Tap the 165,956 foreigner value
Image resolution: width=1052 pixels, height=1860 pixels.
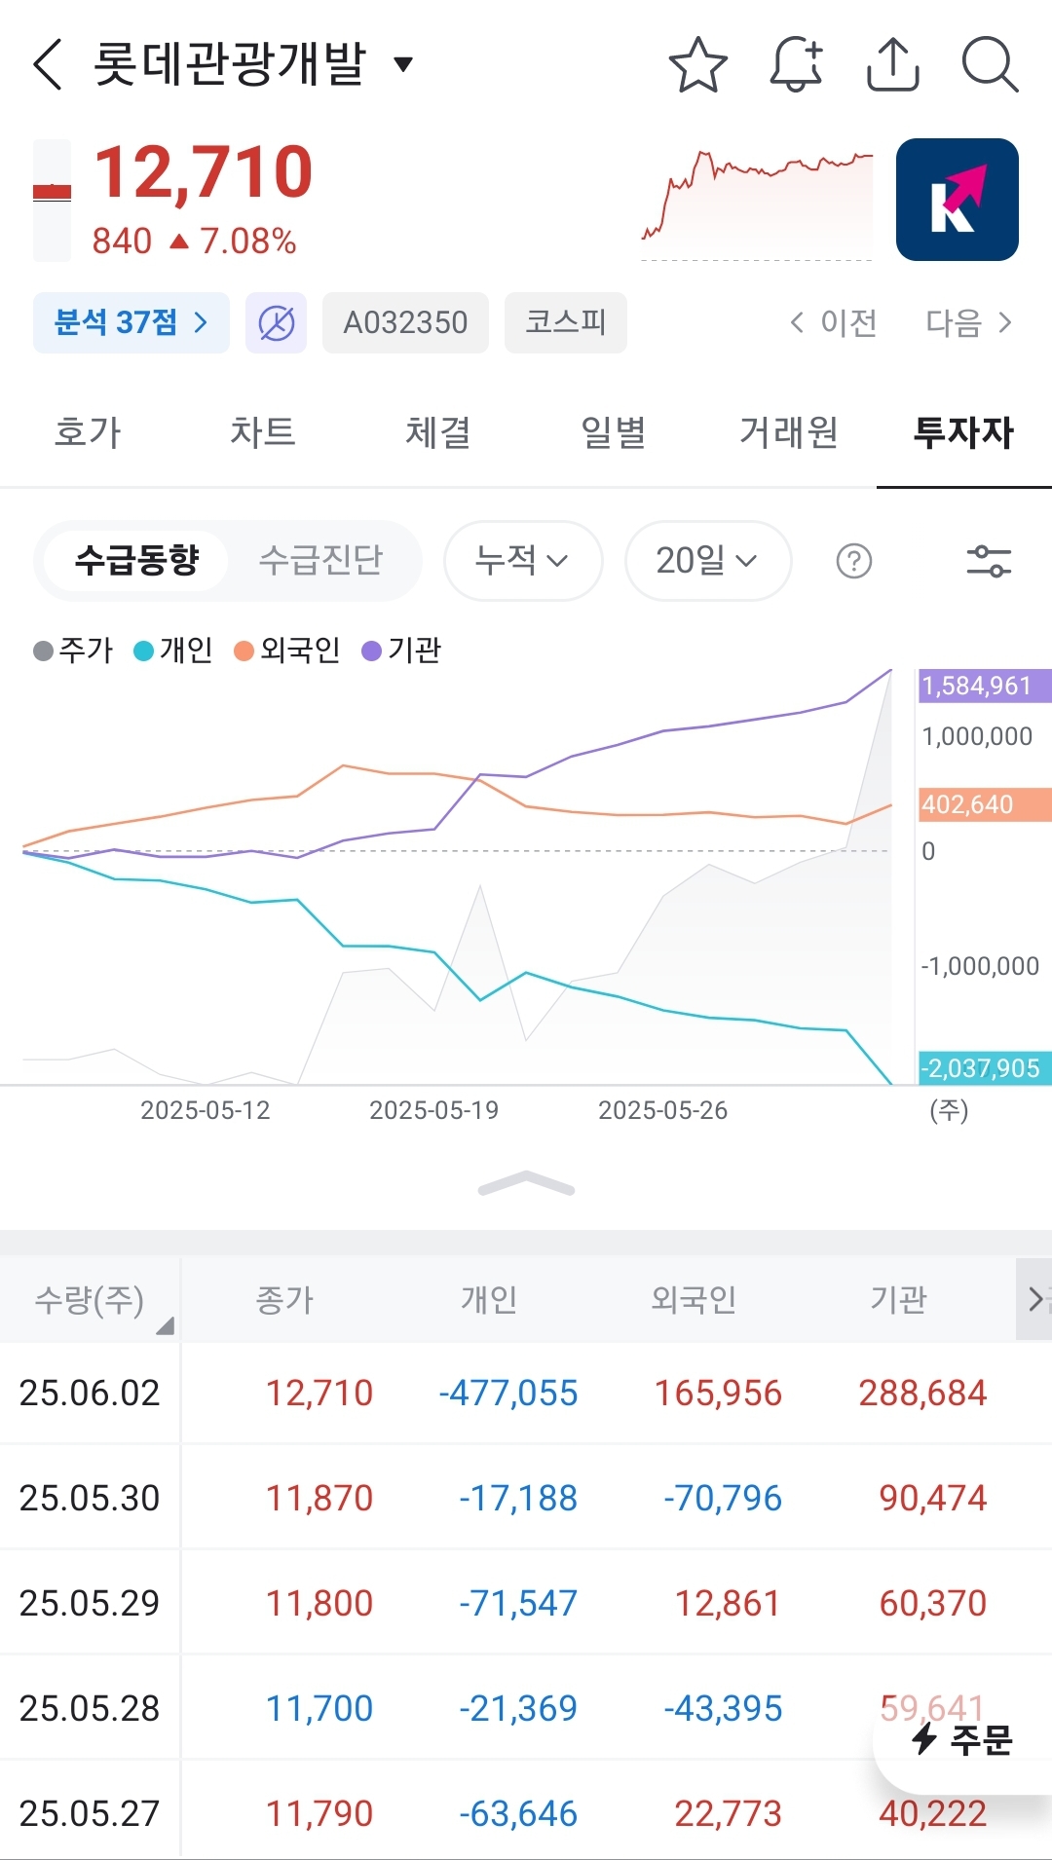pyautogui.click(x=718, y=1393)
